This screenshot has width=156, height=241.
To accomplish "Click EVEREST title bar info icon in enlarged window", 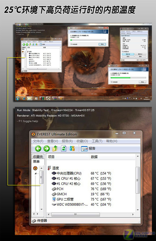I will point(33,134).
